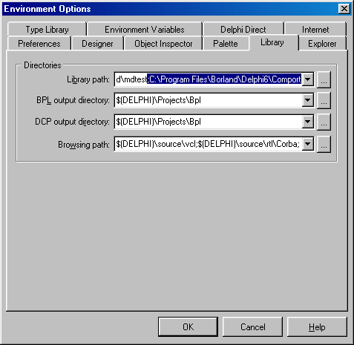
Task: Switch to Environment Variables tab
Action: 145,29
